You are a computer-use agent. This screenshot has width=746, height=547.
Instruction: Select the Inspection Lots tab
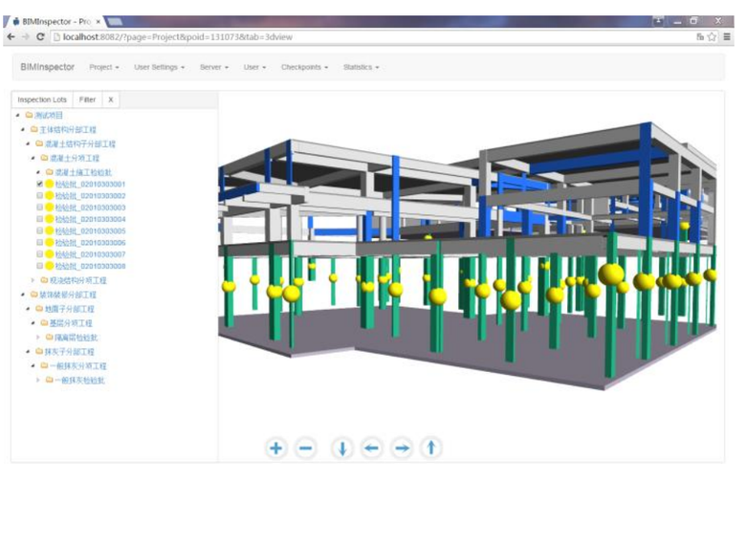(42, 99)
